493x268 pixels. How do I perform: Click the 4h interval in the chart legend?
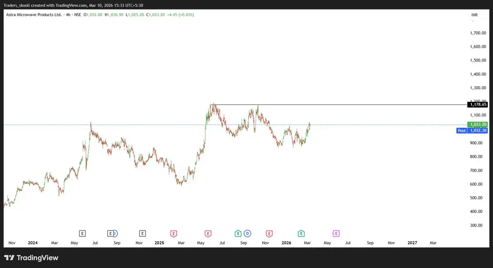click(x=68, y=15)
